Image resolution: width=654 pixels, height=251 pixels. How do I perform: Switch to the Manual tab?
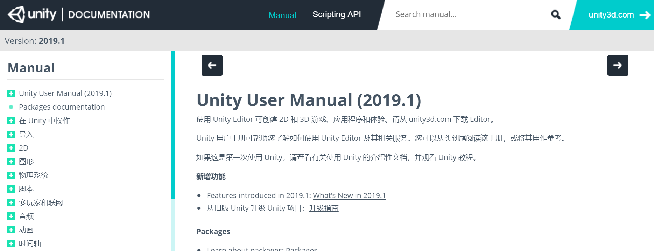282,15
